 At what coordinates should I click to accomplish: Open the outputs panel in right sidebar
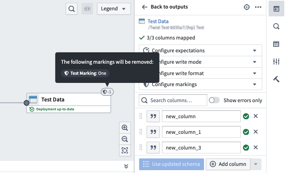276,9
